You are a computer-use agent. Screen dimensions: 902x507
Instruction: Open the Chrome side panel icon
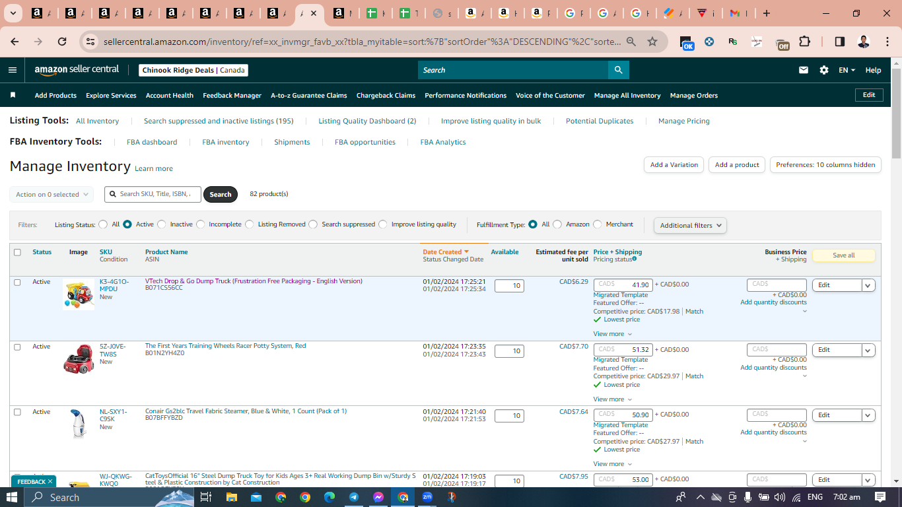point(840,42)
